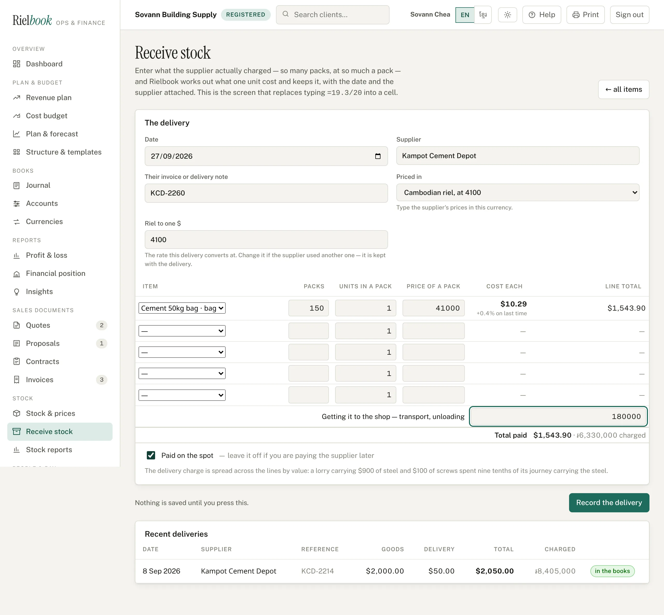Image resolution: width=664 pixels, height=615 pixels.
Task: Click the Financial position building icon
Action: click(x=17, y=274)
